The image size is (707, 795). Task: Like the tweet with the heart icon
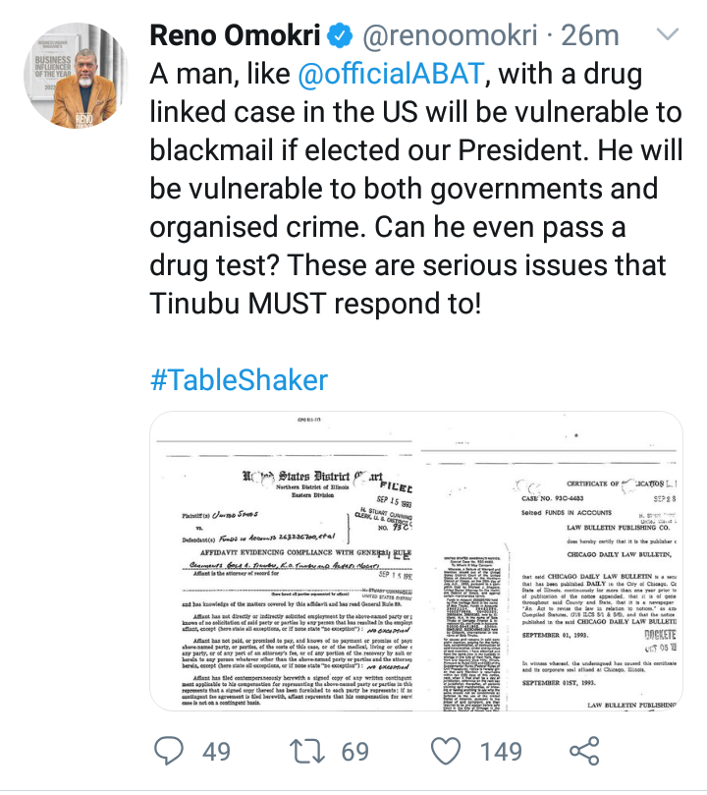(x=448, y=752)
